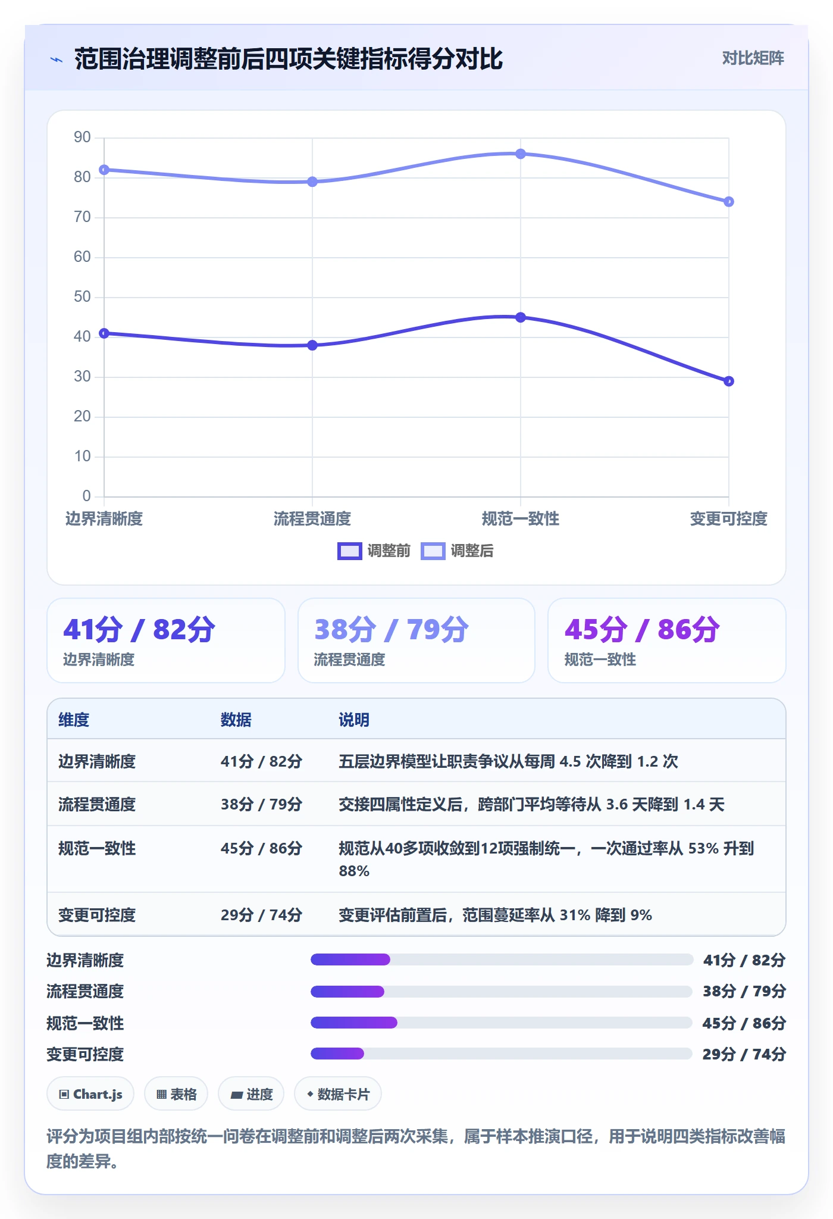Click the x-axis label 规范一致性
The image size is (833, 1219).
click(x=521, y=519)
